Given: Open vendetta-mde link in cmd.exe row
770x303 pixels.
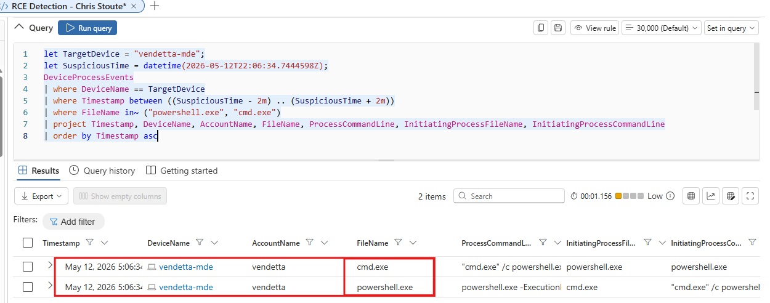Looking at the screenshot, I should click(185, 267).
